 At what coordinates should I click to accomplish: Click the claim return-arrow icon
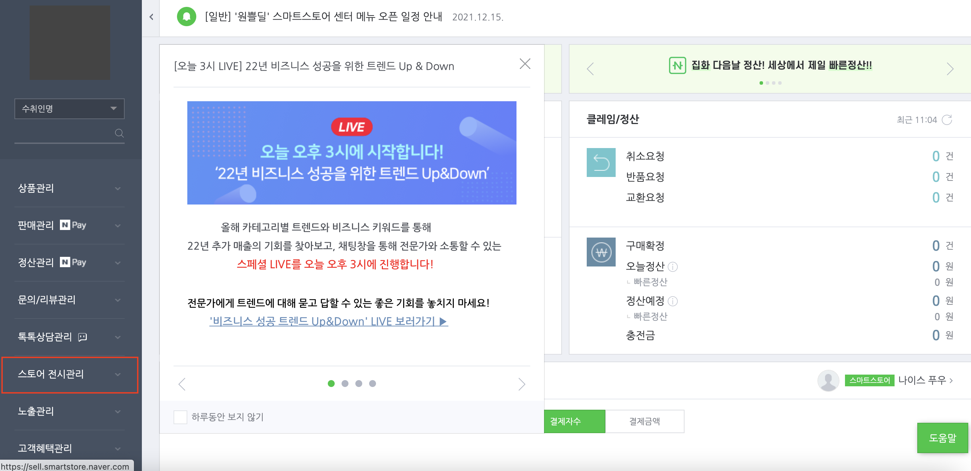[x=601, y=163]
